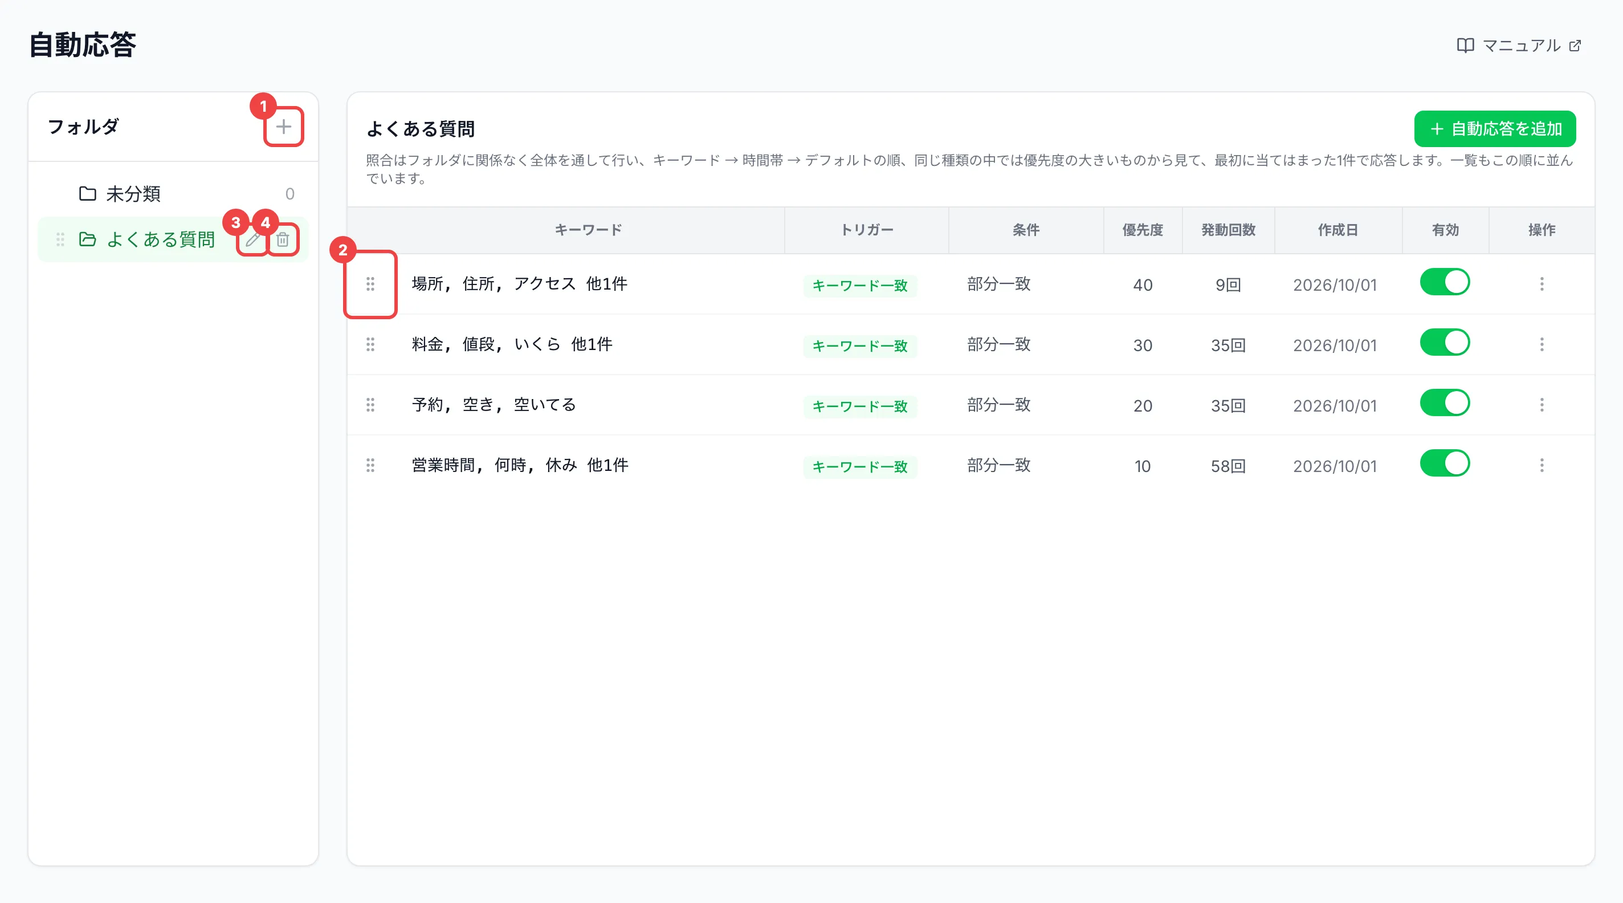This screenshot has height=903, width=1623.
Task: Click priority value 40
Action: click(1142, 286)
